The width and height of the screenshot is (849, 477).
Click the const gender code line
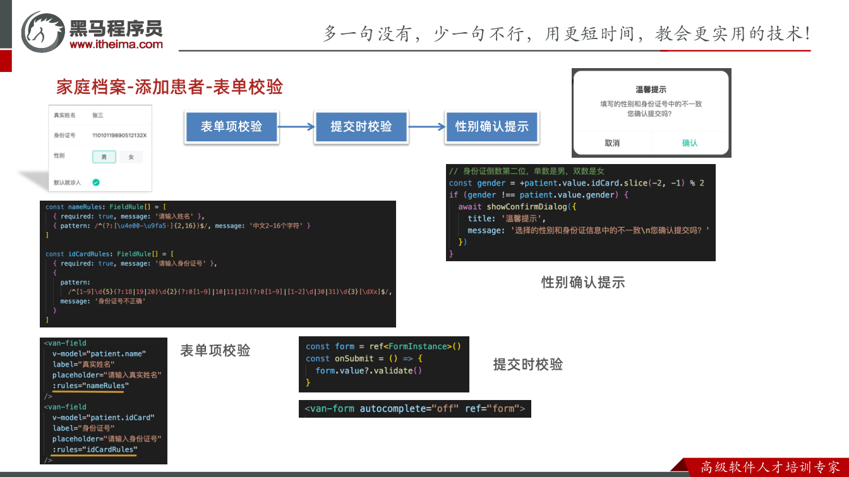coord(577,183)
